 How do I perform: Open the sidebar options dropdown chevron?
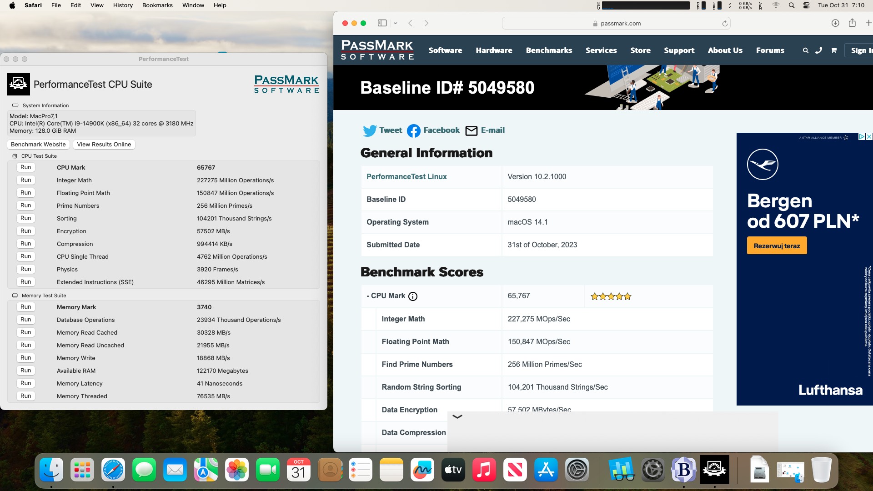[x=396, y=23]
